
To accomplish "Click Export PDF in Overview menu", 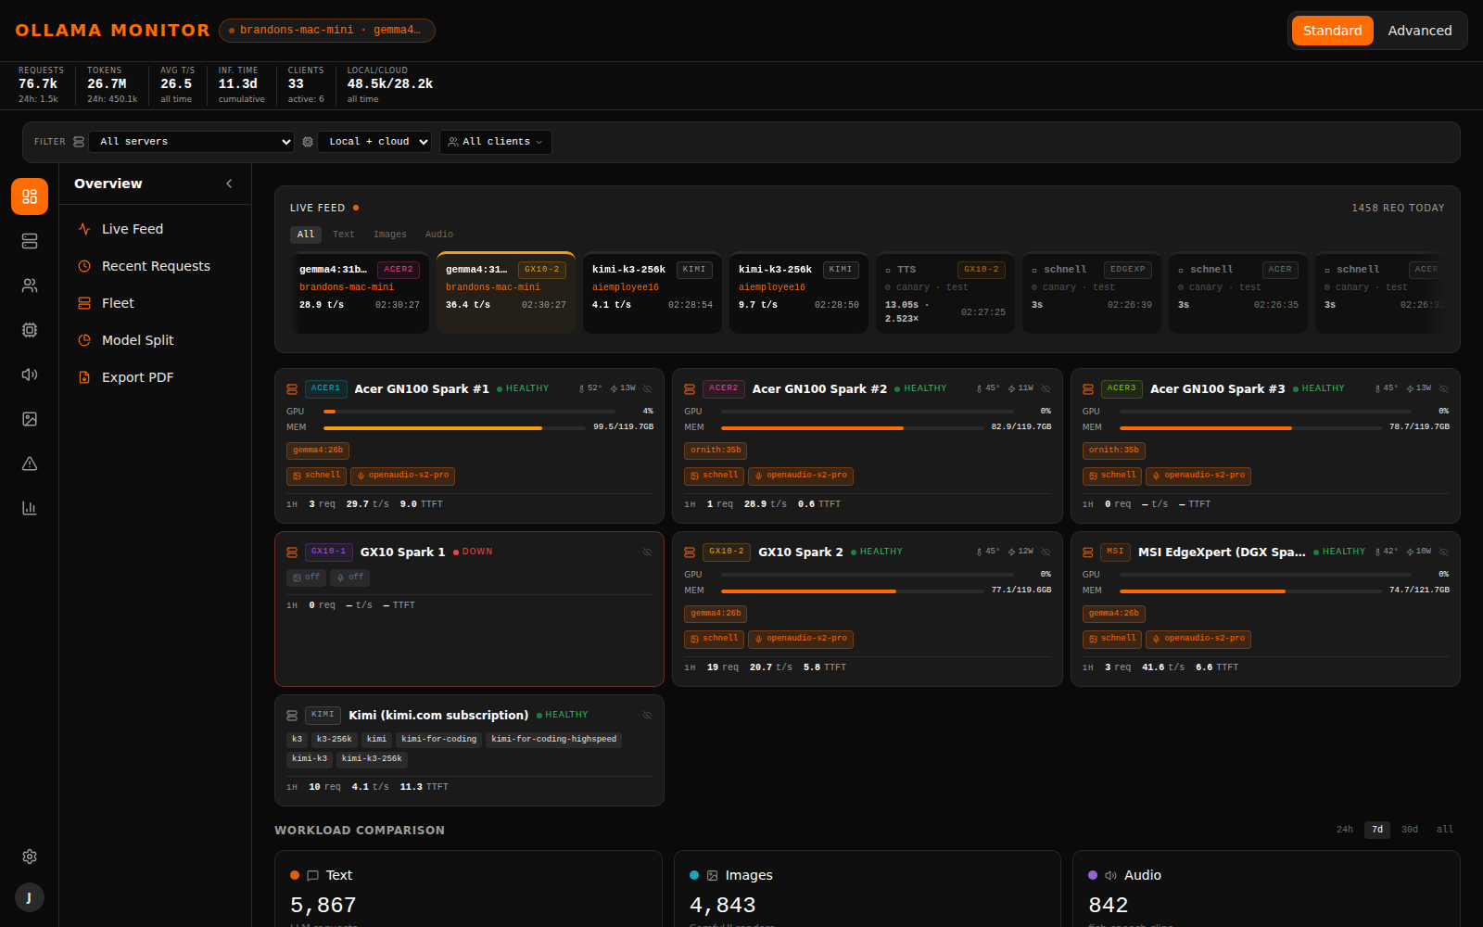I will point(156,377).
